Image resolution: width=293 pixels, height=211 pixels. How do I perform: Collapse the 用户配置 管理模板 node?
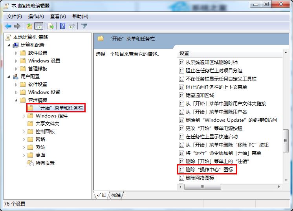[x=16, y=100]
